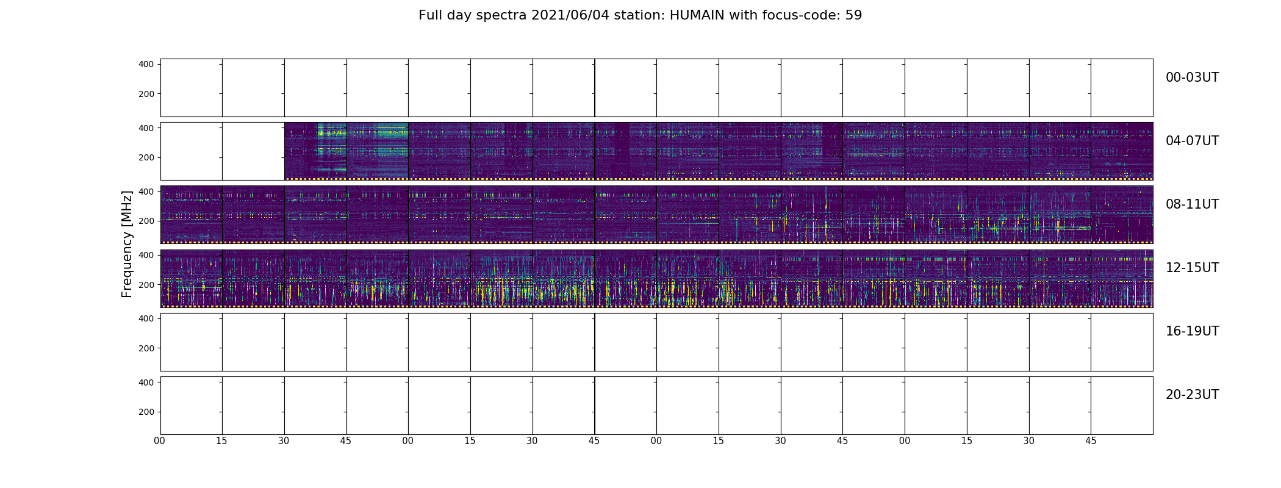This screenshot has height=488, width=1281.
Task: Click the empty 00-03UT plot panel
Action: point(656,88)
